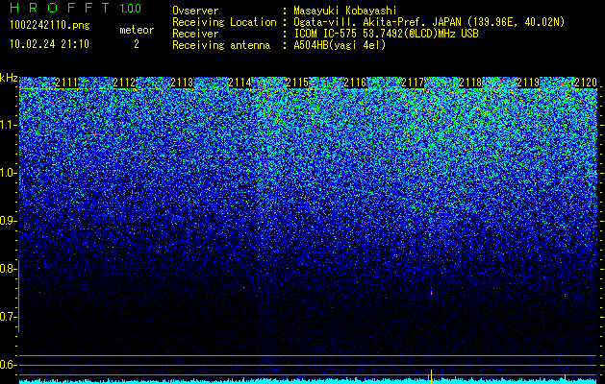
Task: Click the HROFFT 1.0.0 title text
Action: pyautogui.click(x=76, y=8)
